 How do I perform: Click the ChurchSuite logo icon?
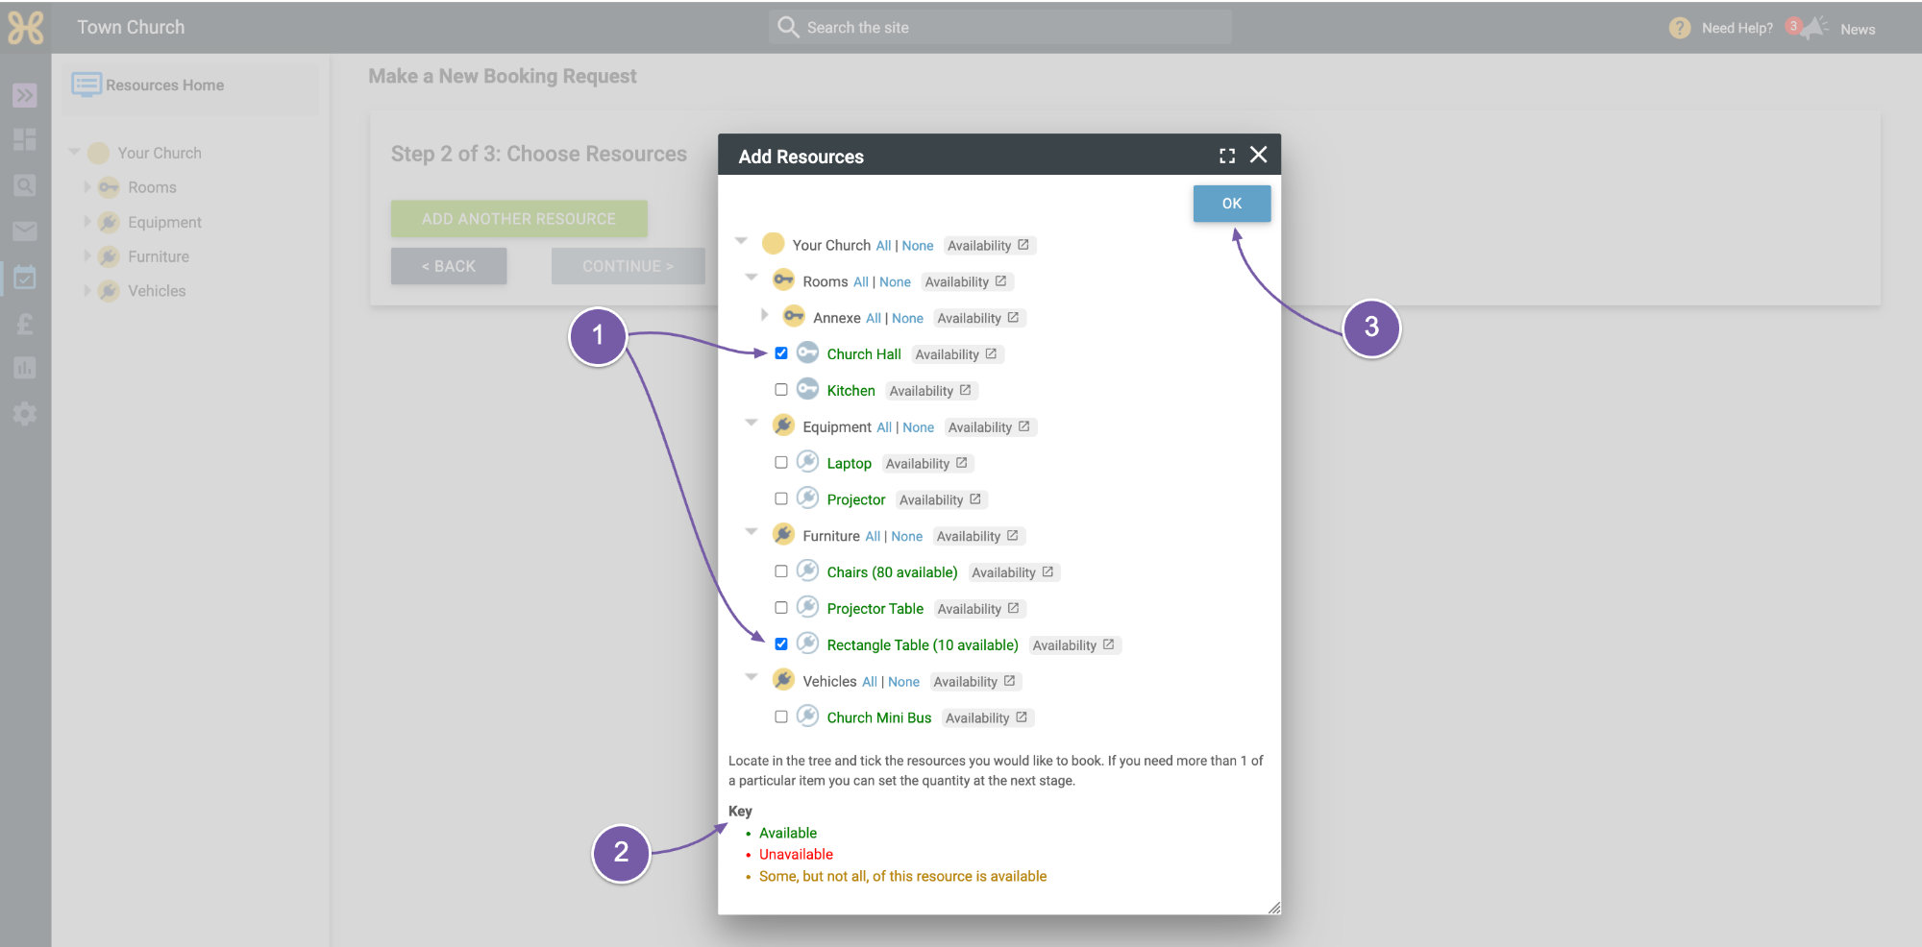pos(26,28)
